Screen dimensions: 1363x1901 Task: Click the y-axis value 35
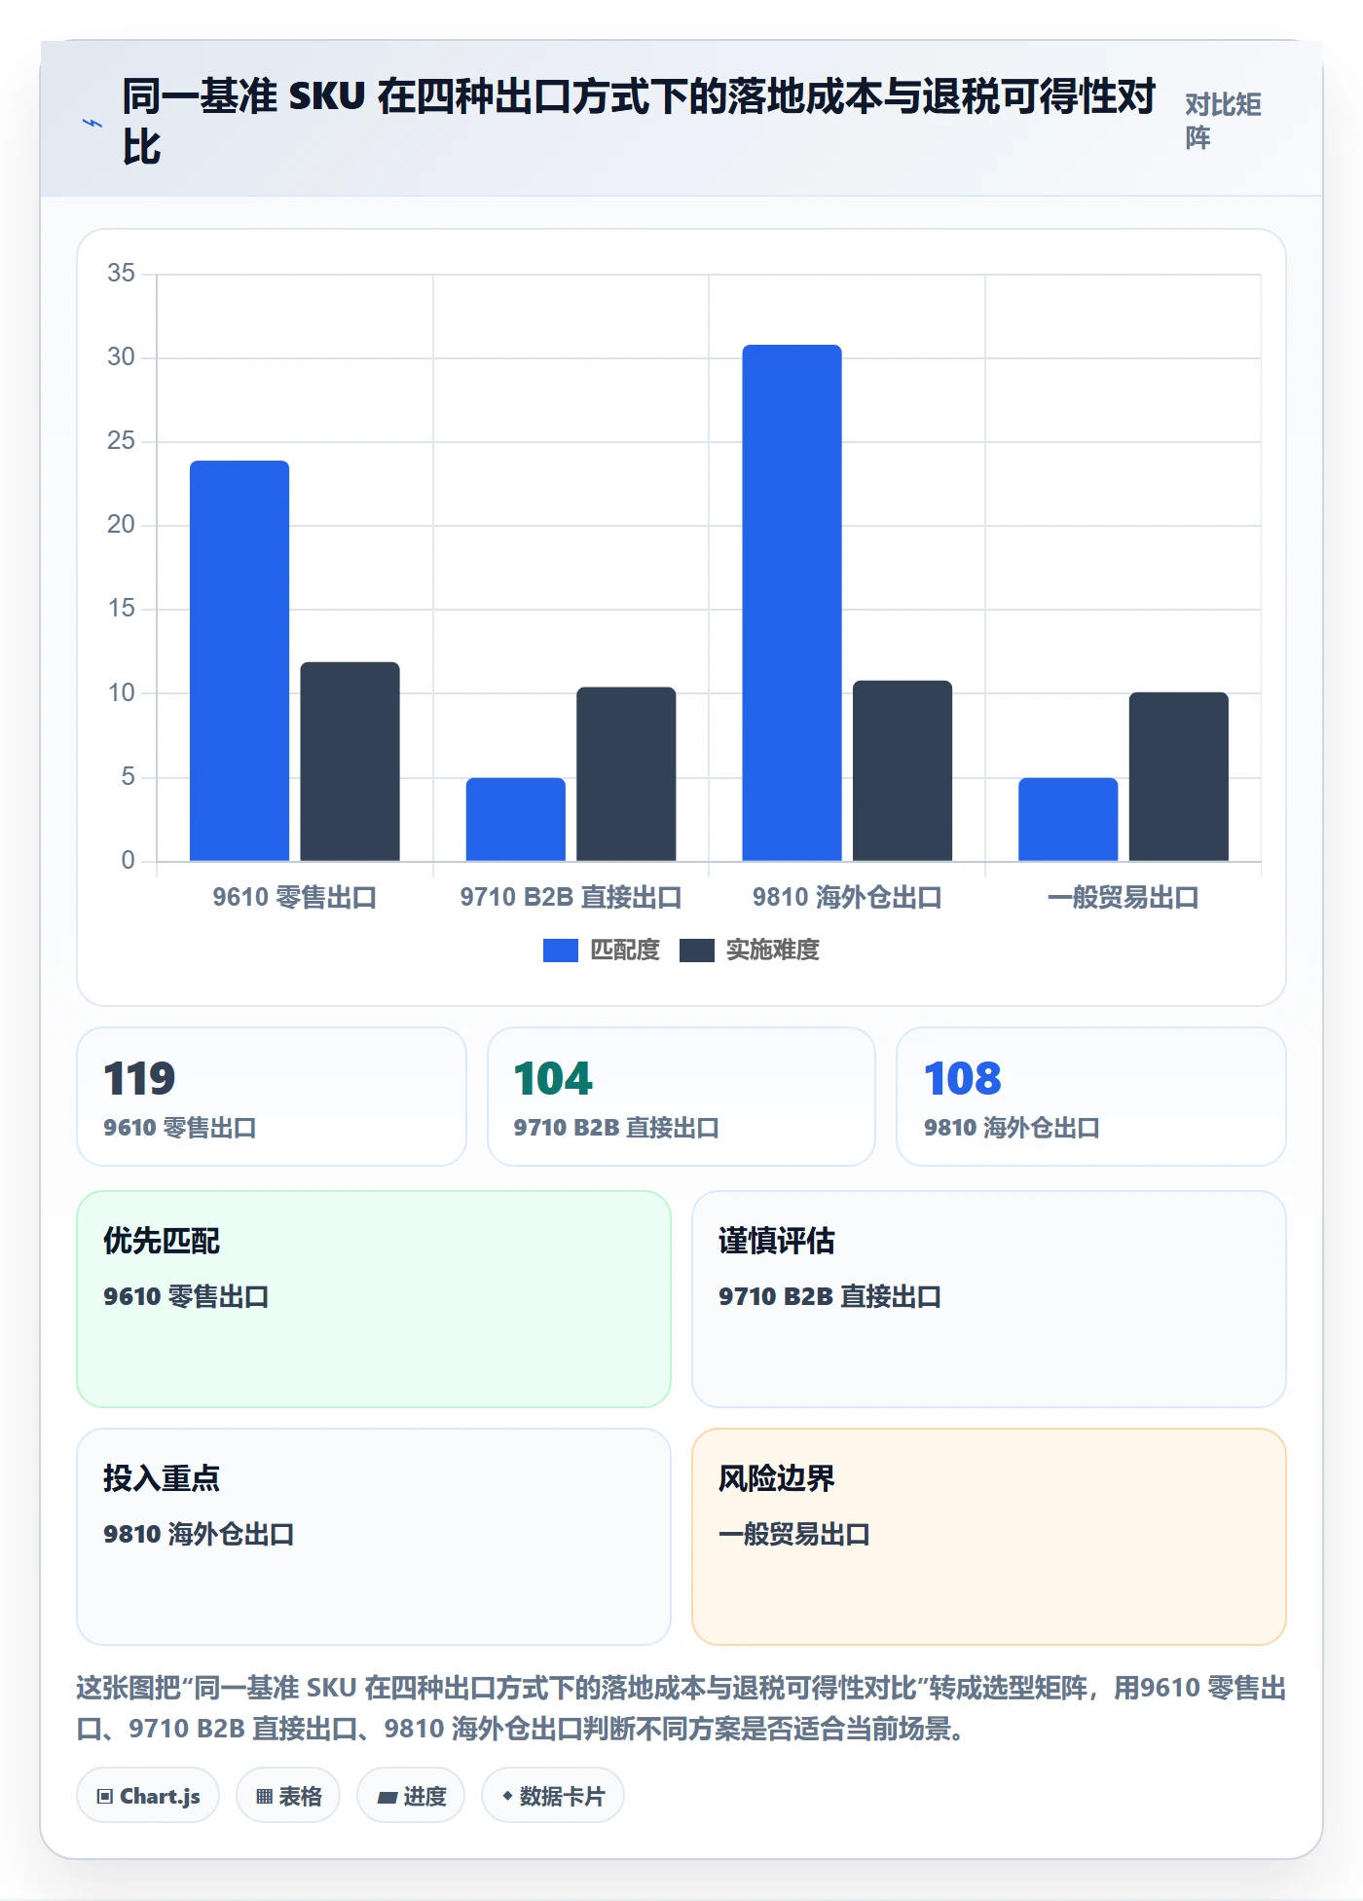coord(121,273)
